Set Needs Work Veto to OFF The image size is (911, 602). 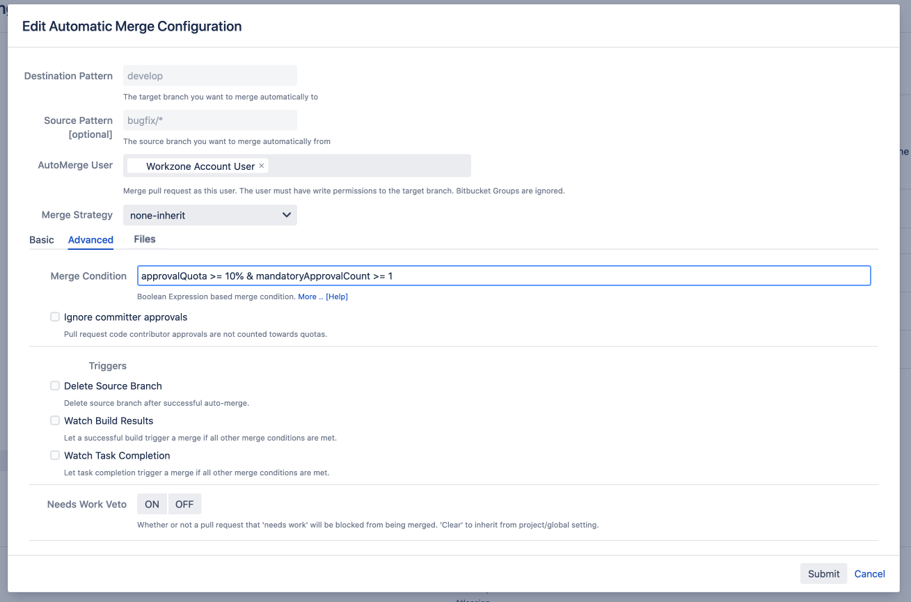(184, 505)
